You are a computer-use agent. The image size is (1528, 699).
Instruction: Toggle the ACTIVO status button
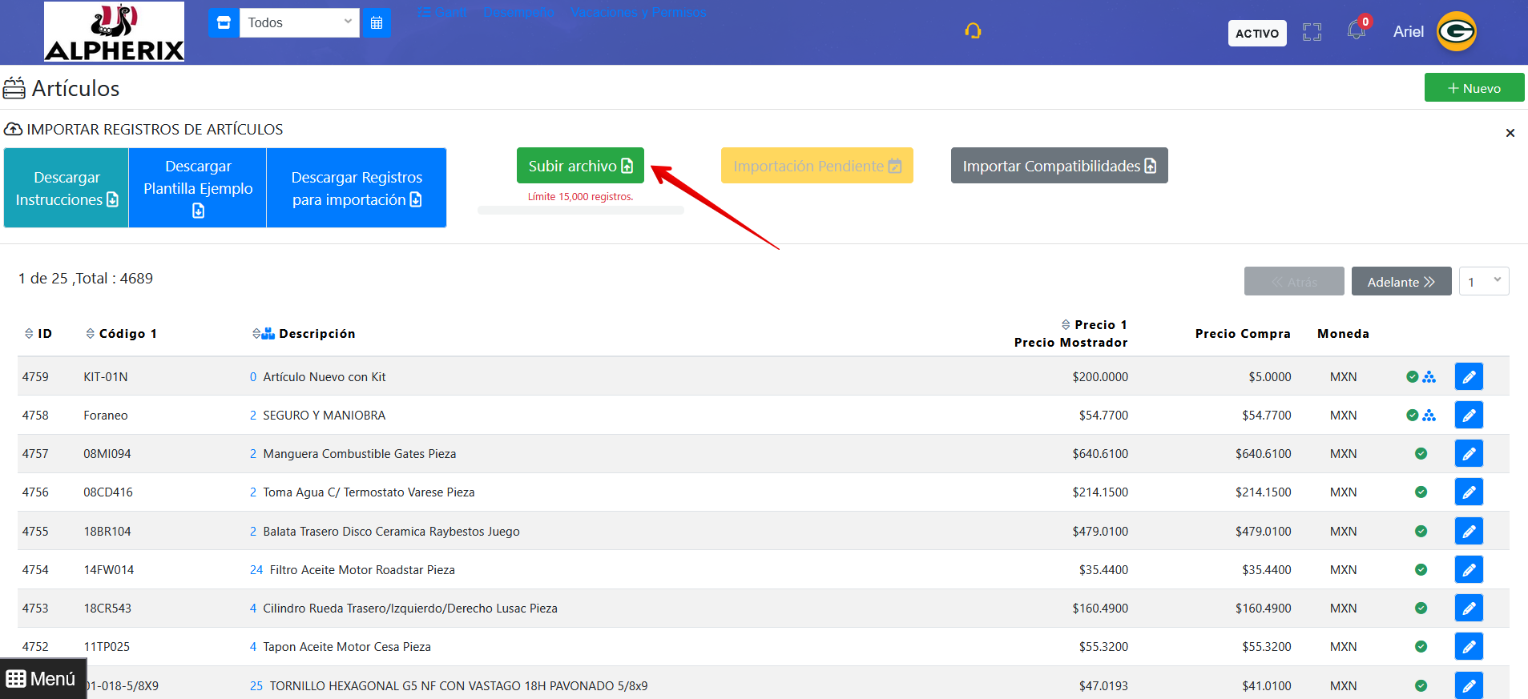tap(1256, 33)
